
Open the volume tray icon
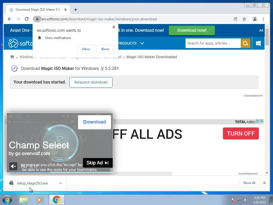[246, 200]
